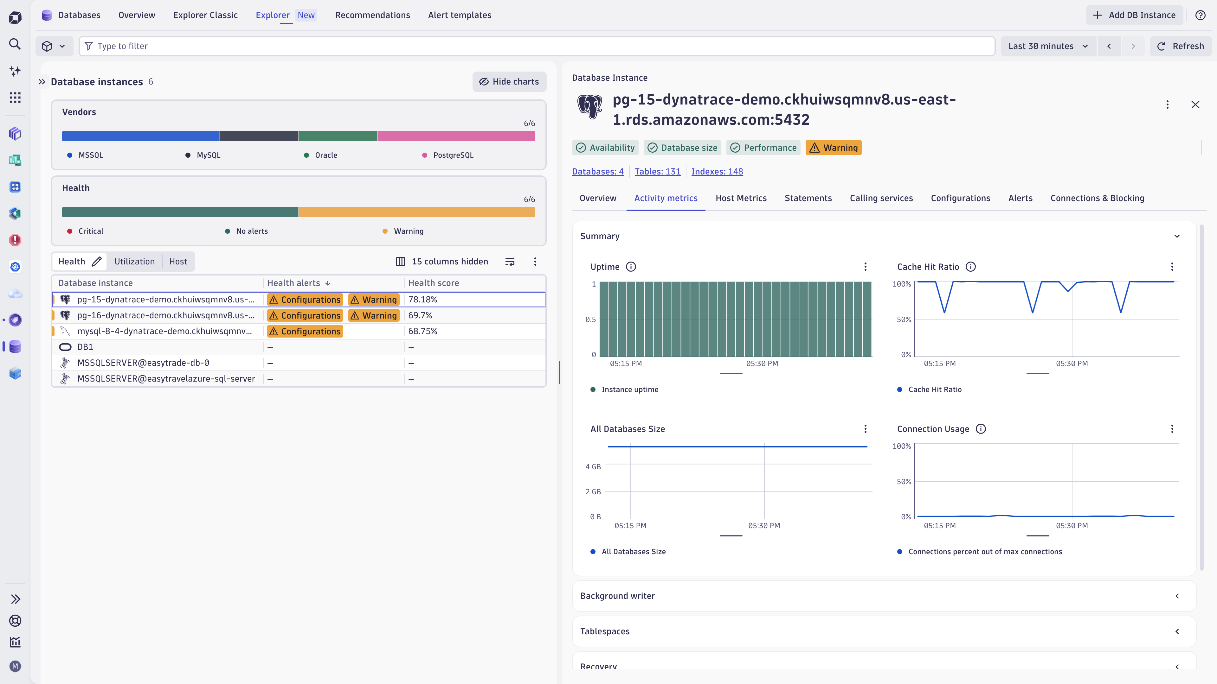
Task: Open the Databases: 4 link
Action: click(598, 171)
